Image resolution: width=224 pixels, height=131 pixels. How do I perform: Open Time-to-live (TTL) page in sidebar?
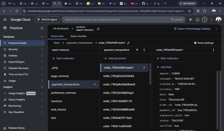[18, 74]
